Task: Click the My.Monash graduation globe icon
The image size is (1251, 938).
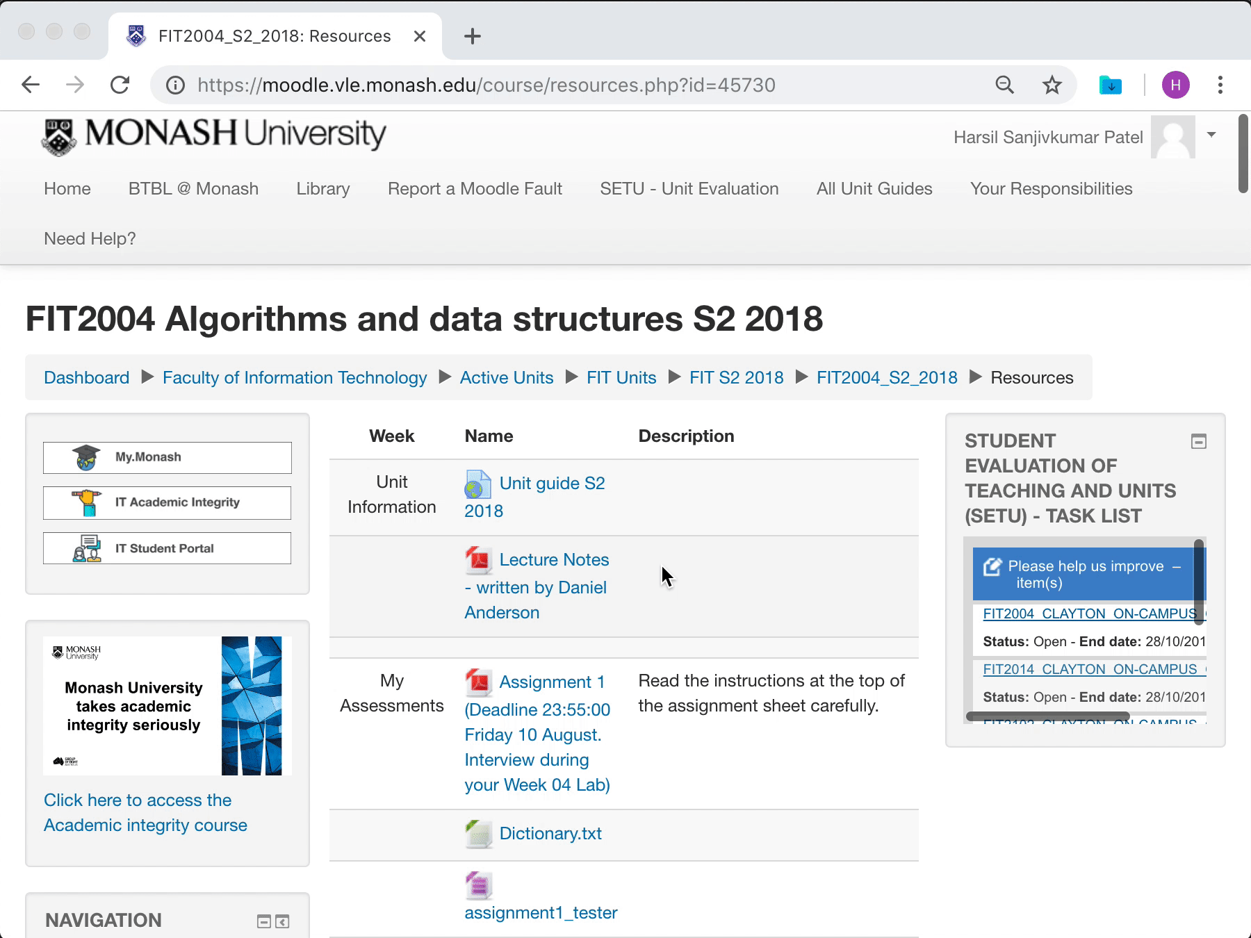Action: pyautogui.click(x=86, y=457)
